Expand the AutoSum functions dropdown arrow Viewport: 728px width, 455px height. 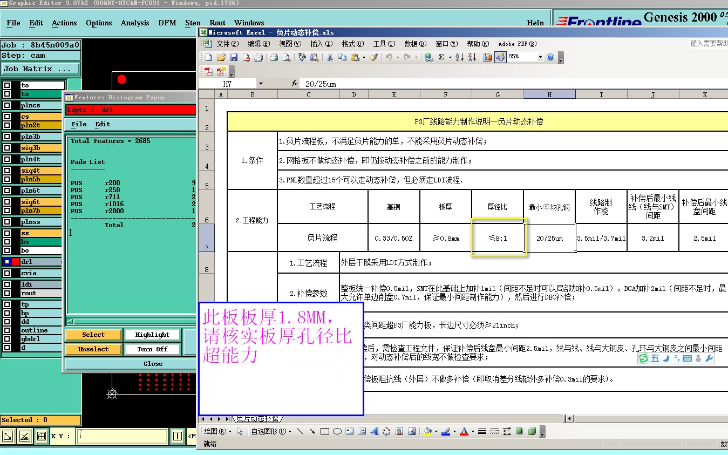[x=449, y=57]
